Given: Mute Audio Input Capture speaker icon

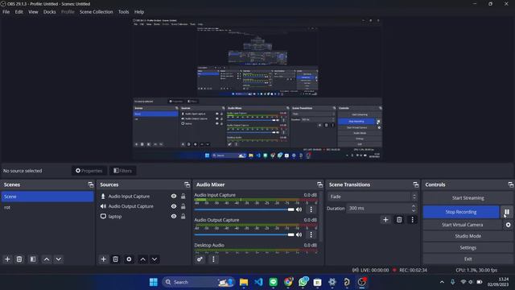Looking at the screenshot, I should 299,209.
